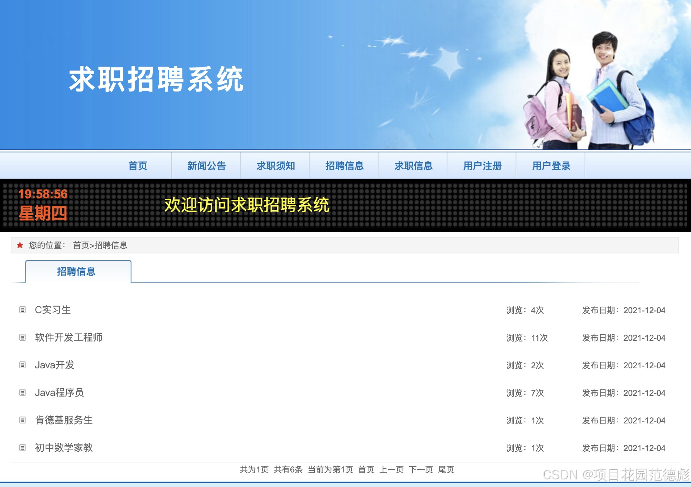The width and height of the screenshot is (691, 487).
Task: Click 浏览: 4次 in C实习生 row
Action: point(525,310)
